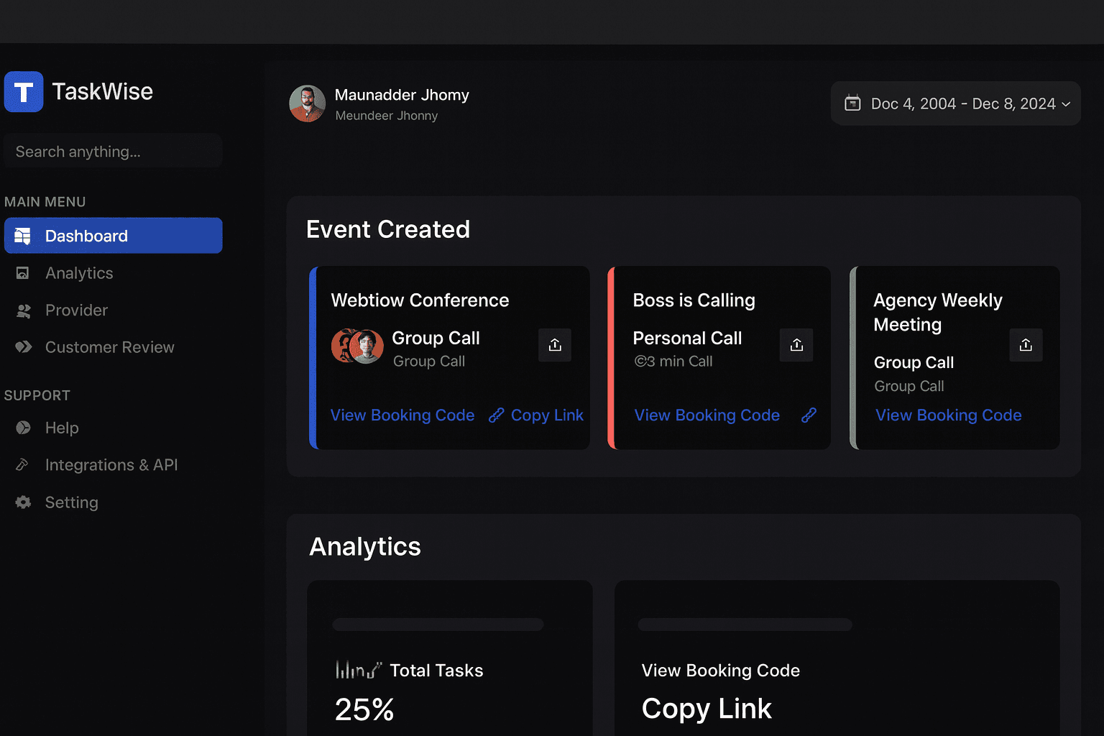Viewport: 1104px width, 736px height.
Task: Click share icon on Agency Weekly Meeting card
Action: (x=1026, y=345)
